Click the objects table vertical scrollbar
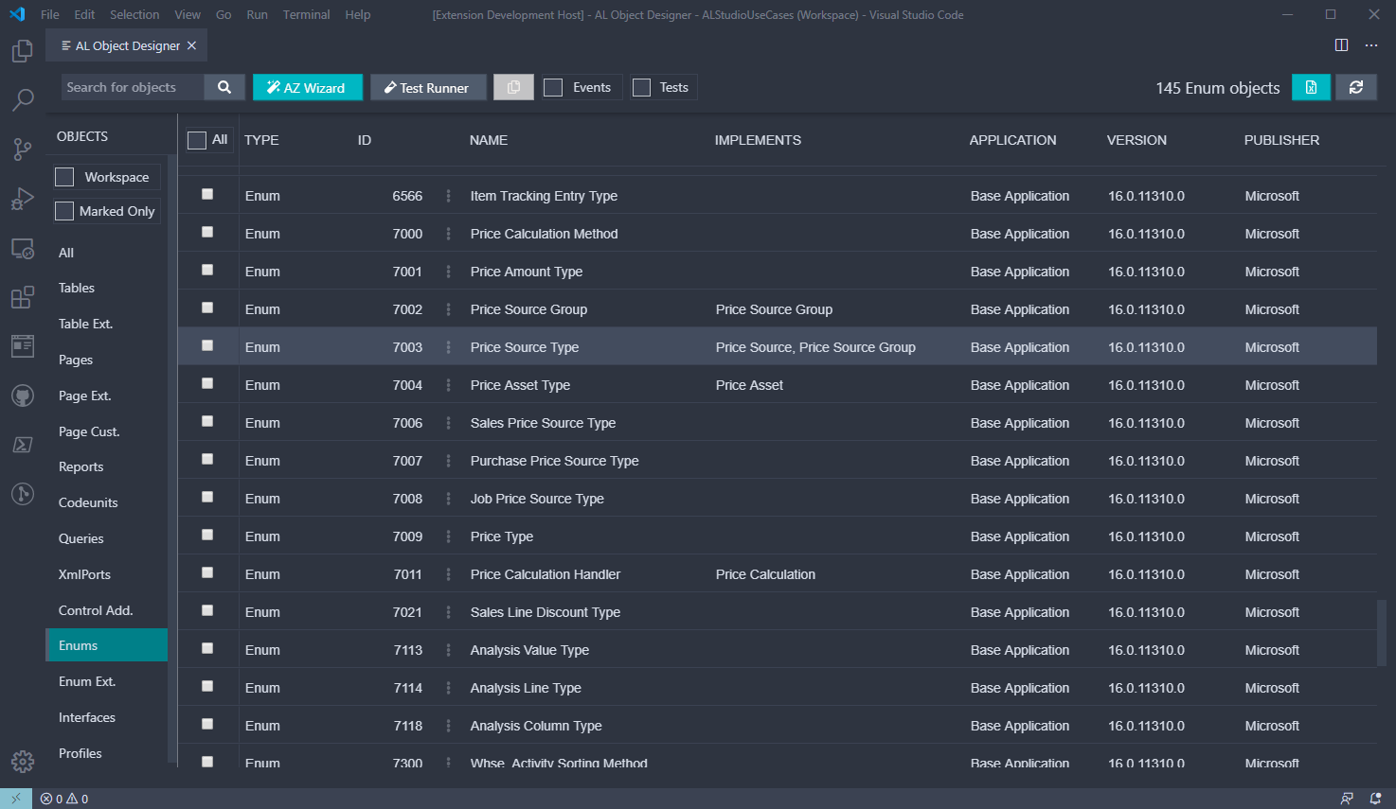Image resolution: width=1396 pixels, height=809 pixels. tap(1382, 631)
